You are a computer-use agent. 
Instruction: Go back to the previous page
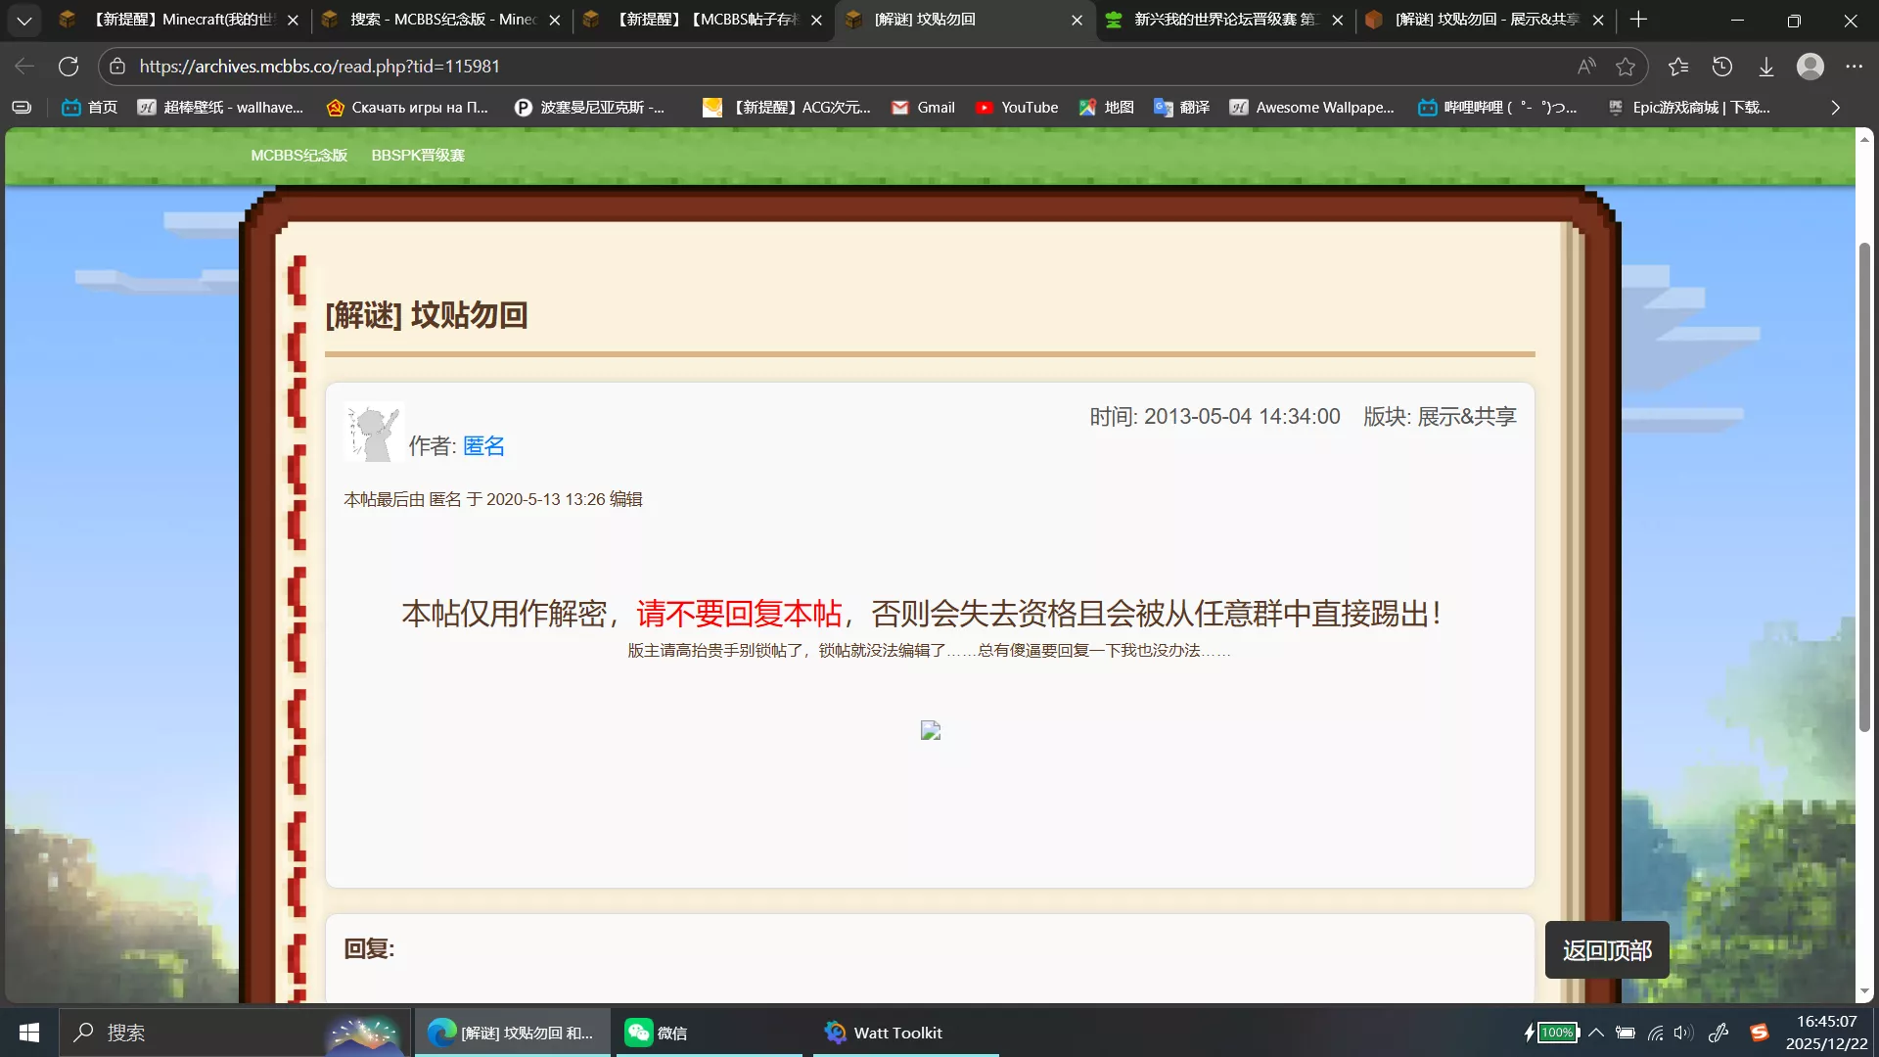coord(23,66)
